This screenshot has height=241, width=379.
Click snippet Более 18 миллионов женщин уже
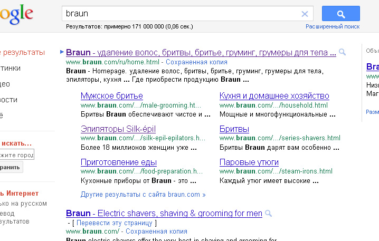(139, 147)
